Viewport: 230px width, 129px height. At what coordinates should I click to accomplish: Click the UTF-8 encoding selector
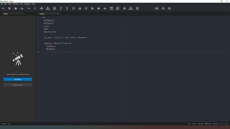(x=194, y=124)
